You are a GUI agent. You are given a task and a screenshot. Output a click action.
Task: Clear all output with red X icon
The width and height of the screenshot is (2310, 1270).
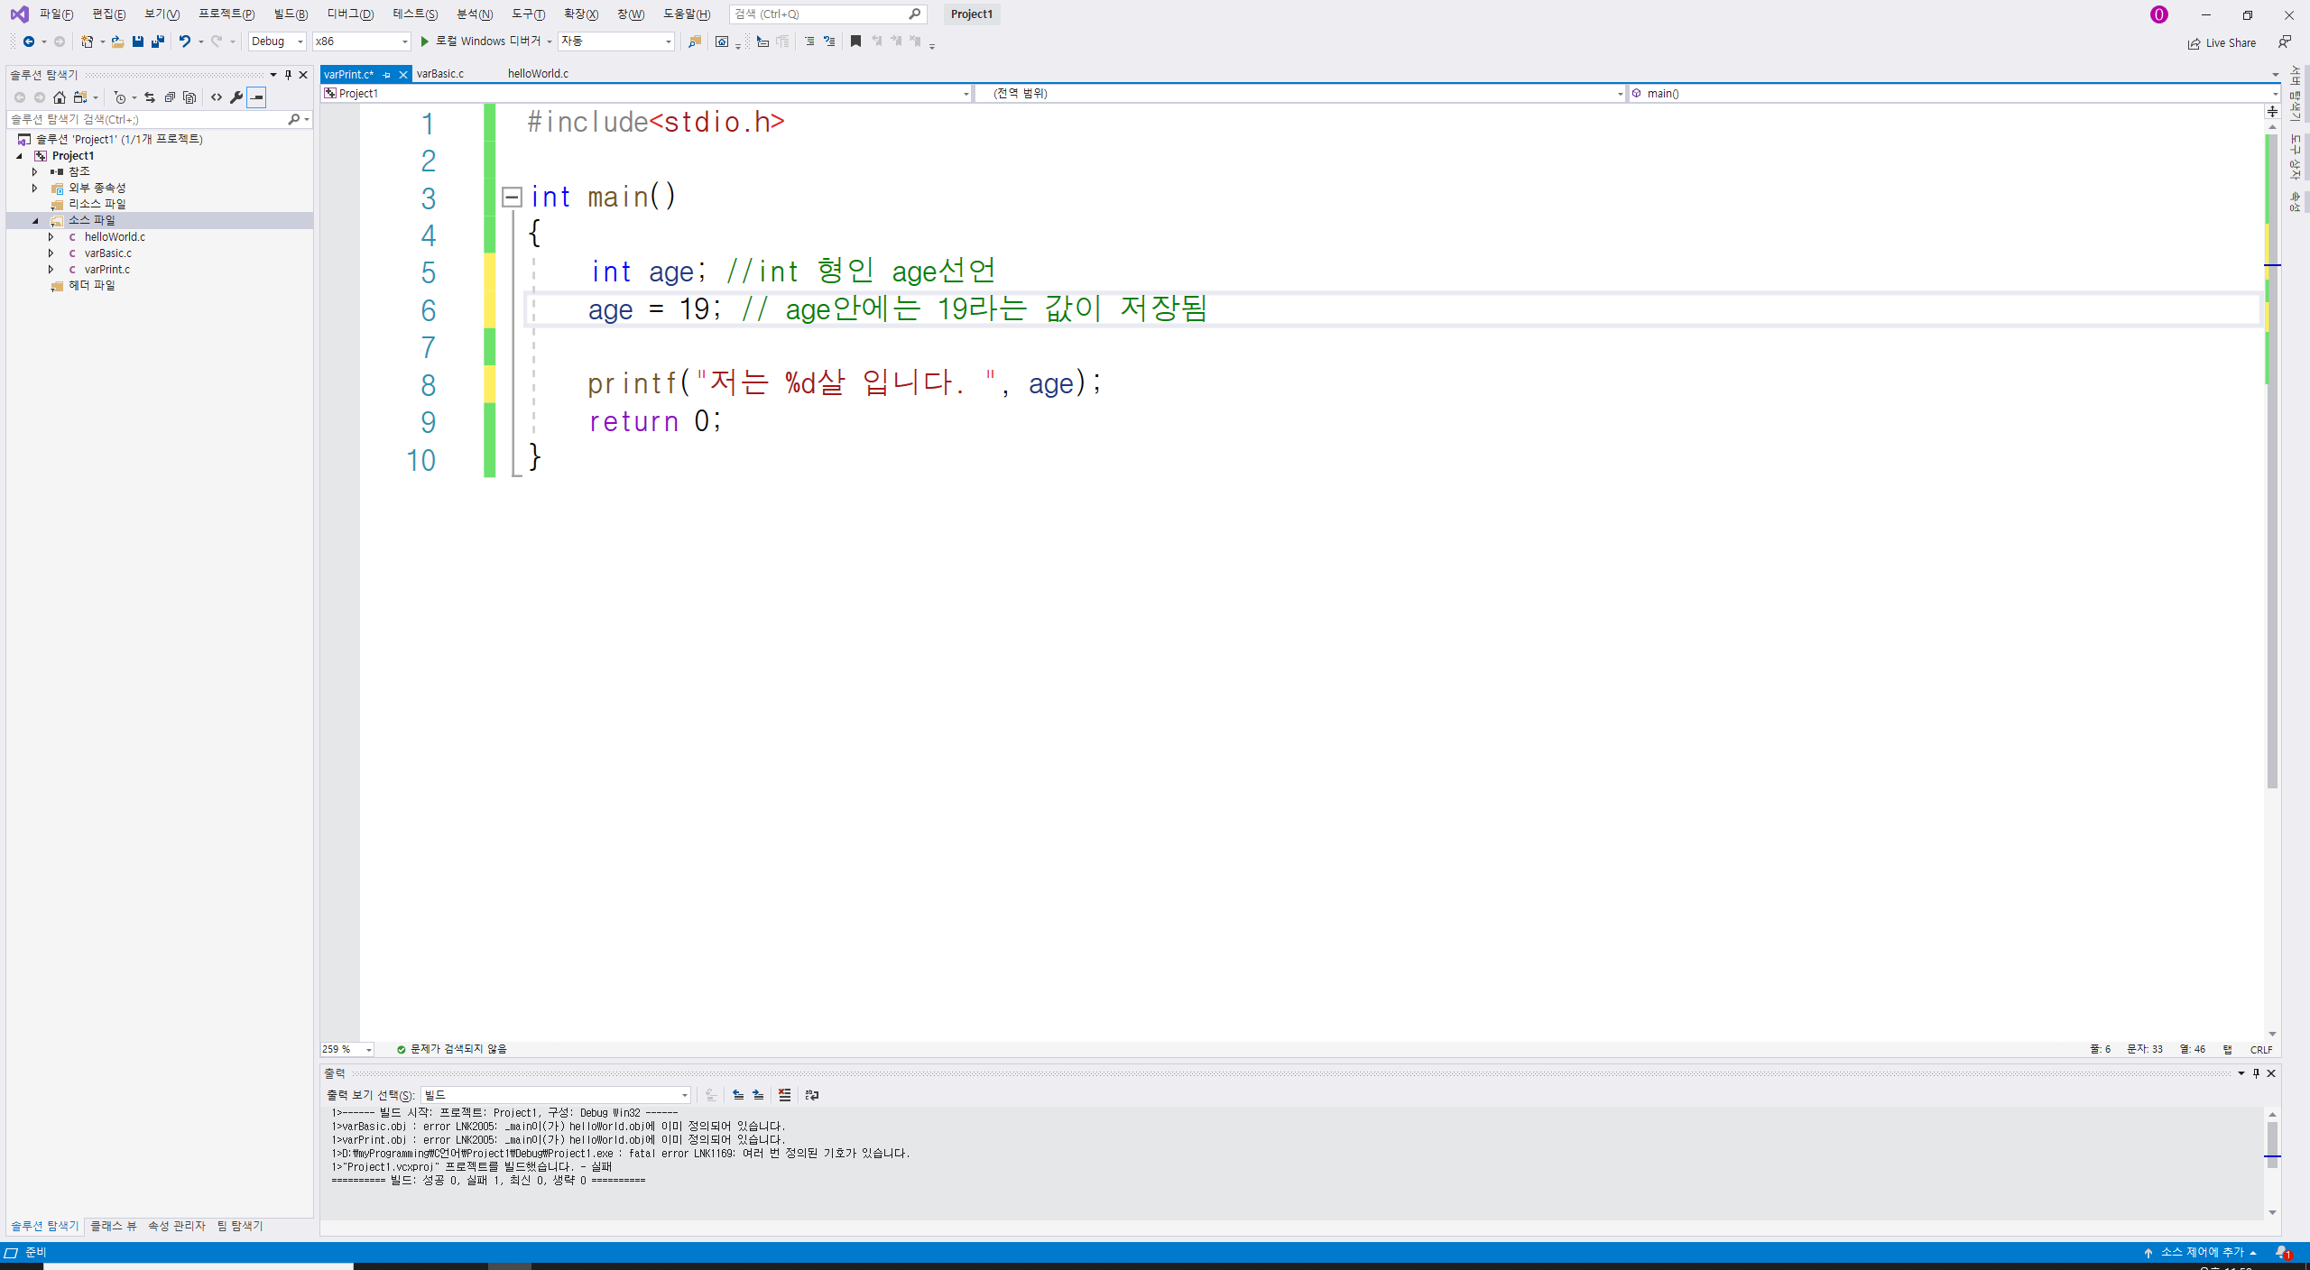tap(784, 1095)
